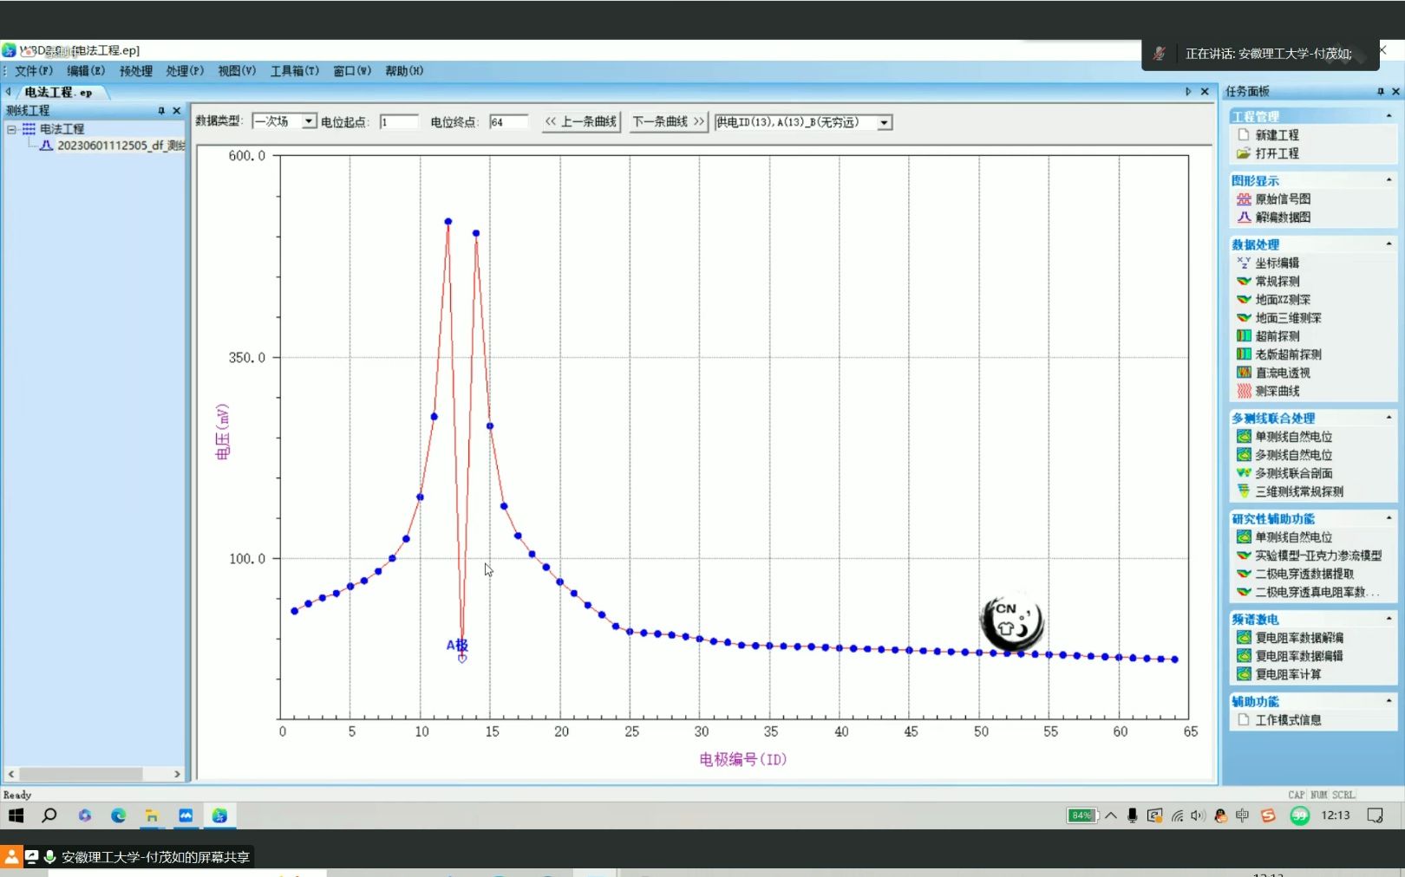1405x877 pixels.
Task: Open 复电阻率计算 icon
Action: click(1244, 674)
